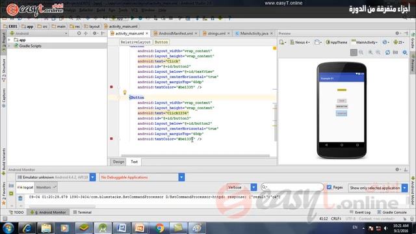This screenshot has height=234, width=416.
Task: Open the Windows Start menu
Action: (x=8, y=228)
